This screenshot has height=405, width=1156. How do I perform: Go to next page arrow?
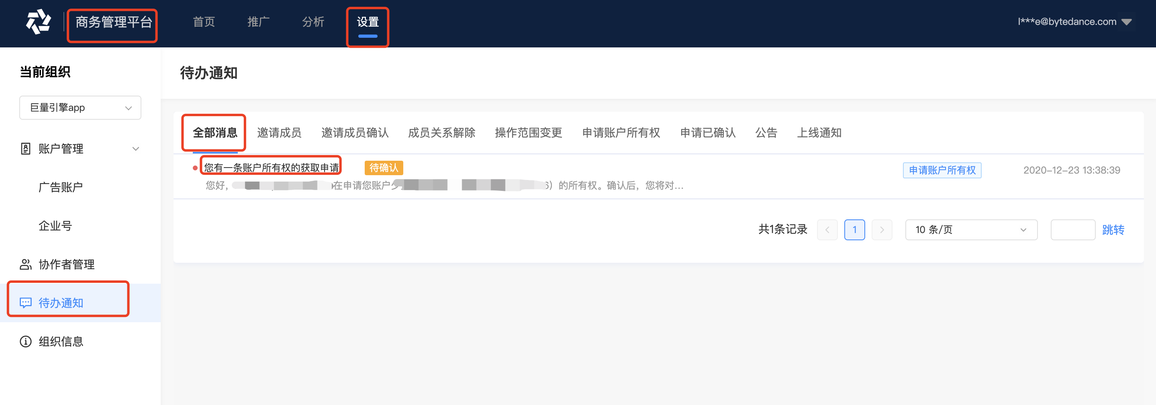tap(882, 230)
